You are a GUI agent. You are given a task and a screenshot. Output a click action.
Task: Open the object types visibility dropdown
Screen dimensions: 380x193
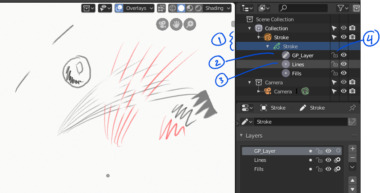(x=105, y=8)
